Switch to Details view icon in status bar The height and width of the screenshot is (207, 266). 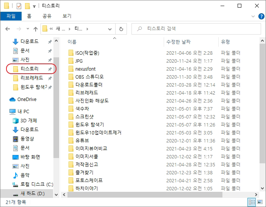pos(252,202)
